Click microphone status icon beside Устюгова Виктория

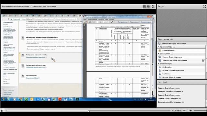(x=203, y=60)
